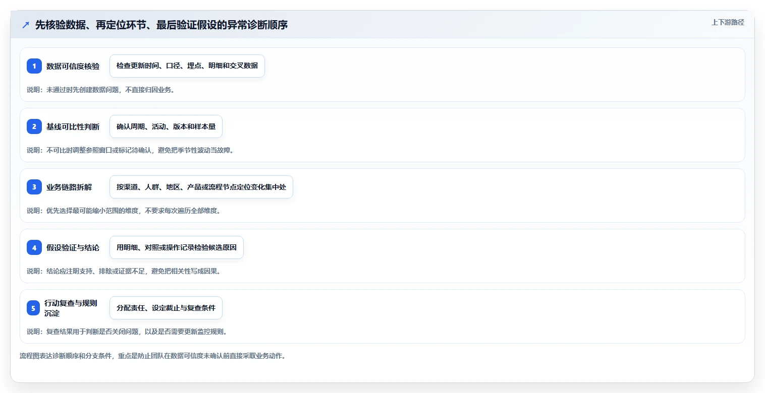765x393 pixels.
Task: Select the 确认周期、活动、版本和样本量 box
Action: click(166, 126)
